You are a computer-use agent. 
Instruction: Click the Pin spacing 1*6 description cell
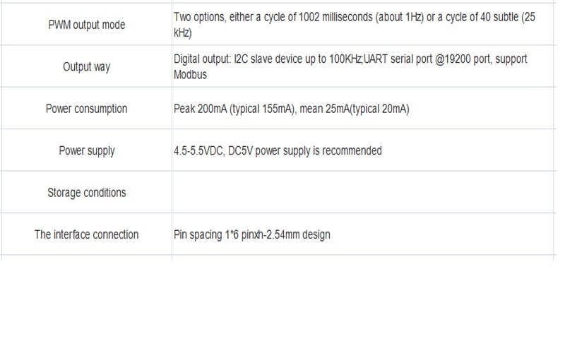363,234
